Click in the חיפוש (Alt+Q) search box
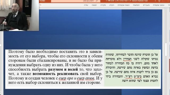This screenshot has height=95, width=170. click(x=75, y=1)
